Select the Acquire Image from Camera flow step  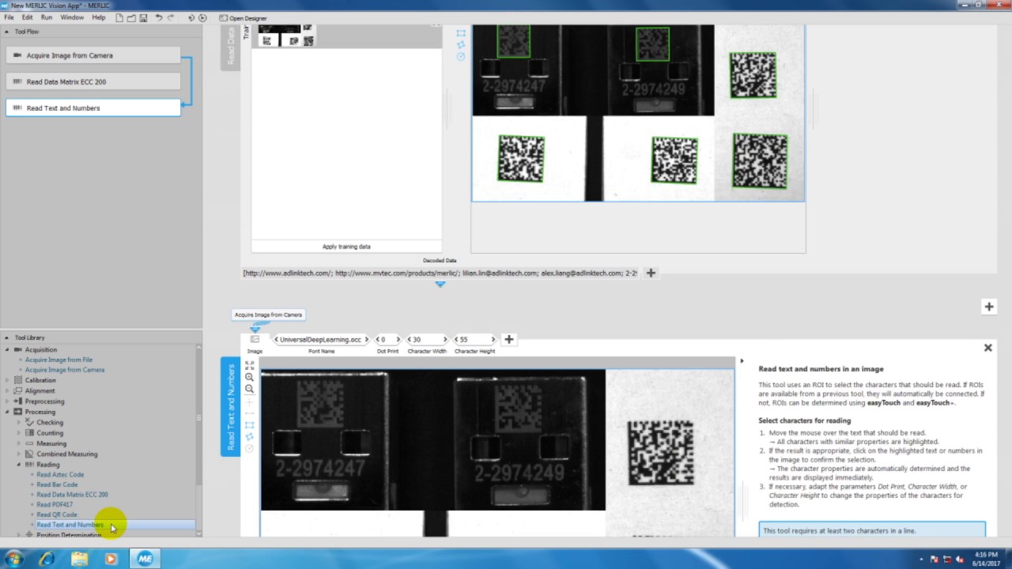[93, 55]
